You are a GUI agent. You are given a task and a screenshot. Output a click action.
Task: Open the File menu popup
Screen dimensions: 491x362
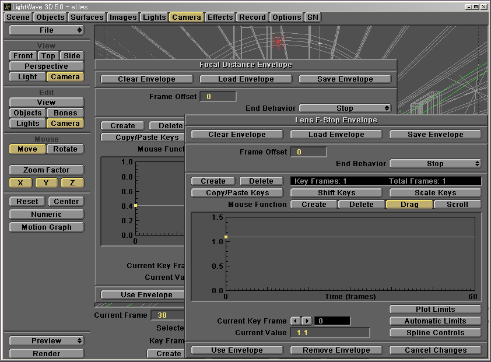(x=46, y=30)
